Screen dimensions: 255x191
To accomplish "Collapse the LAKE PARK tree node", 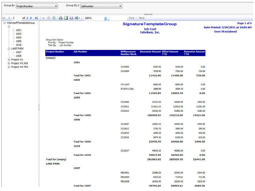I will click(x=9, y=49).
